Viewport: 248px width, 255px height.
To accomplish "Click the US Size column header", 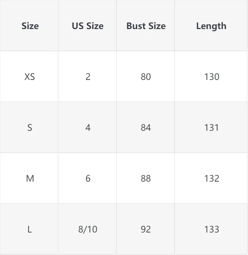I will [88, 26].
